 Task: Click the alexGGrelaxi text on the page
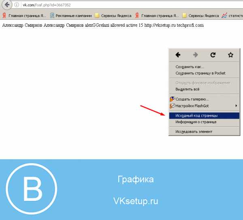[x=97, y=25]
